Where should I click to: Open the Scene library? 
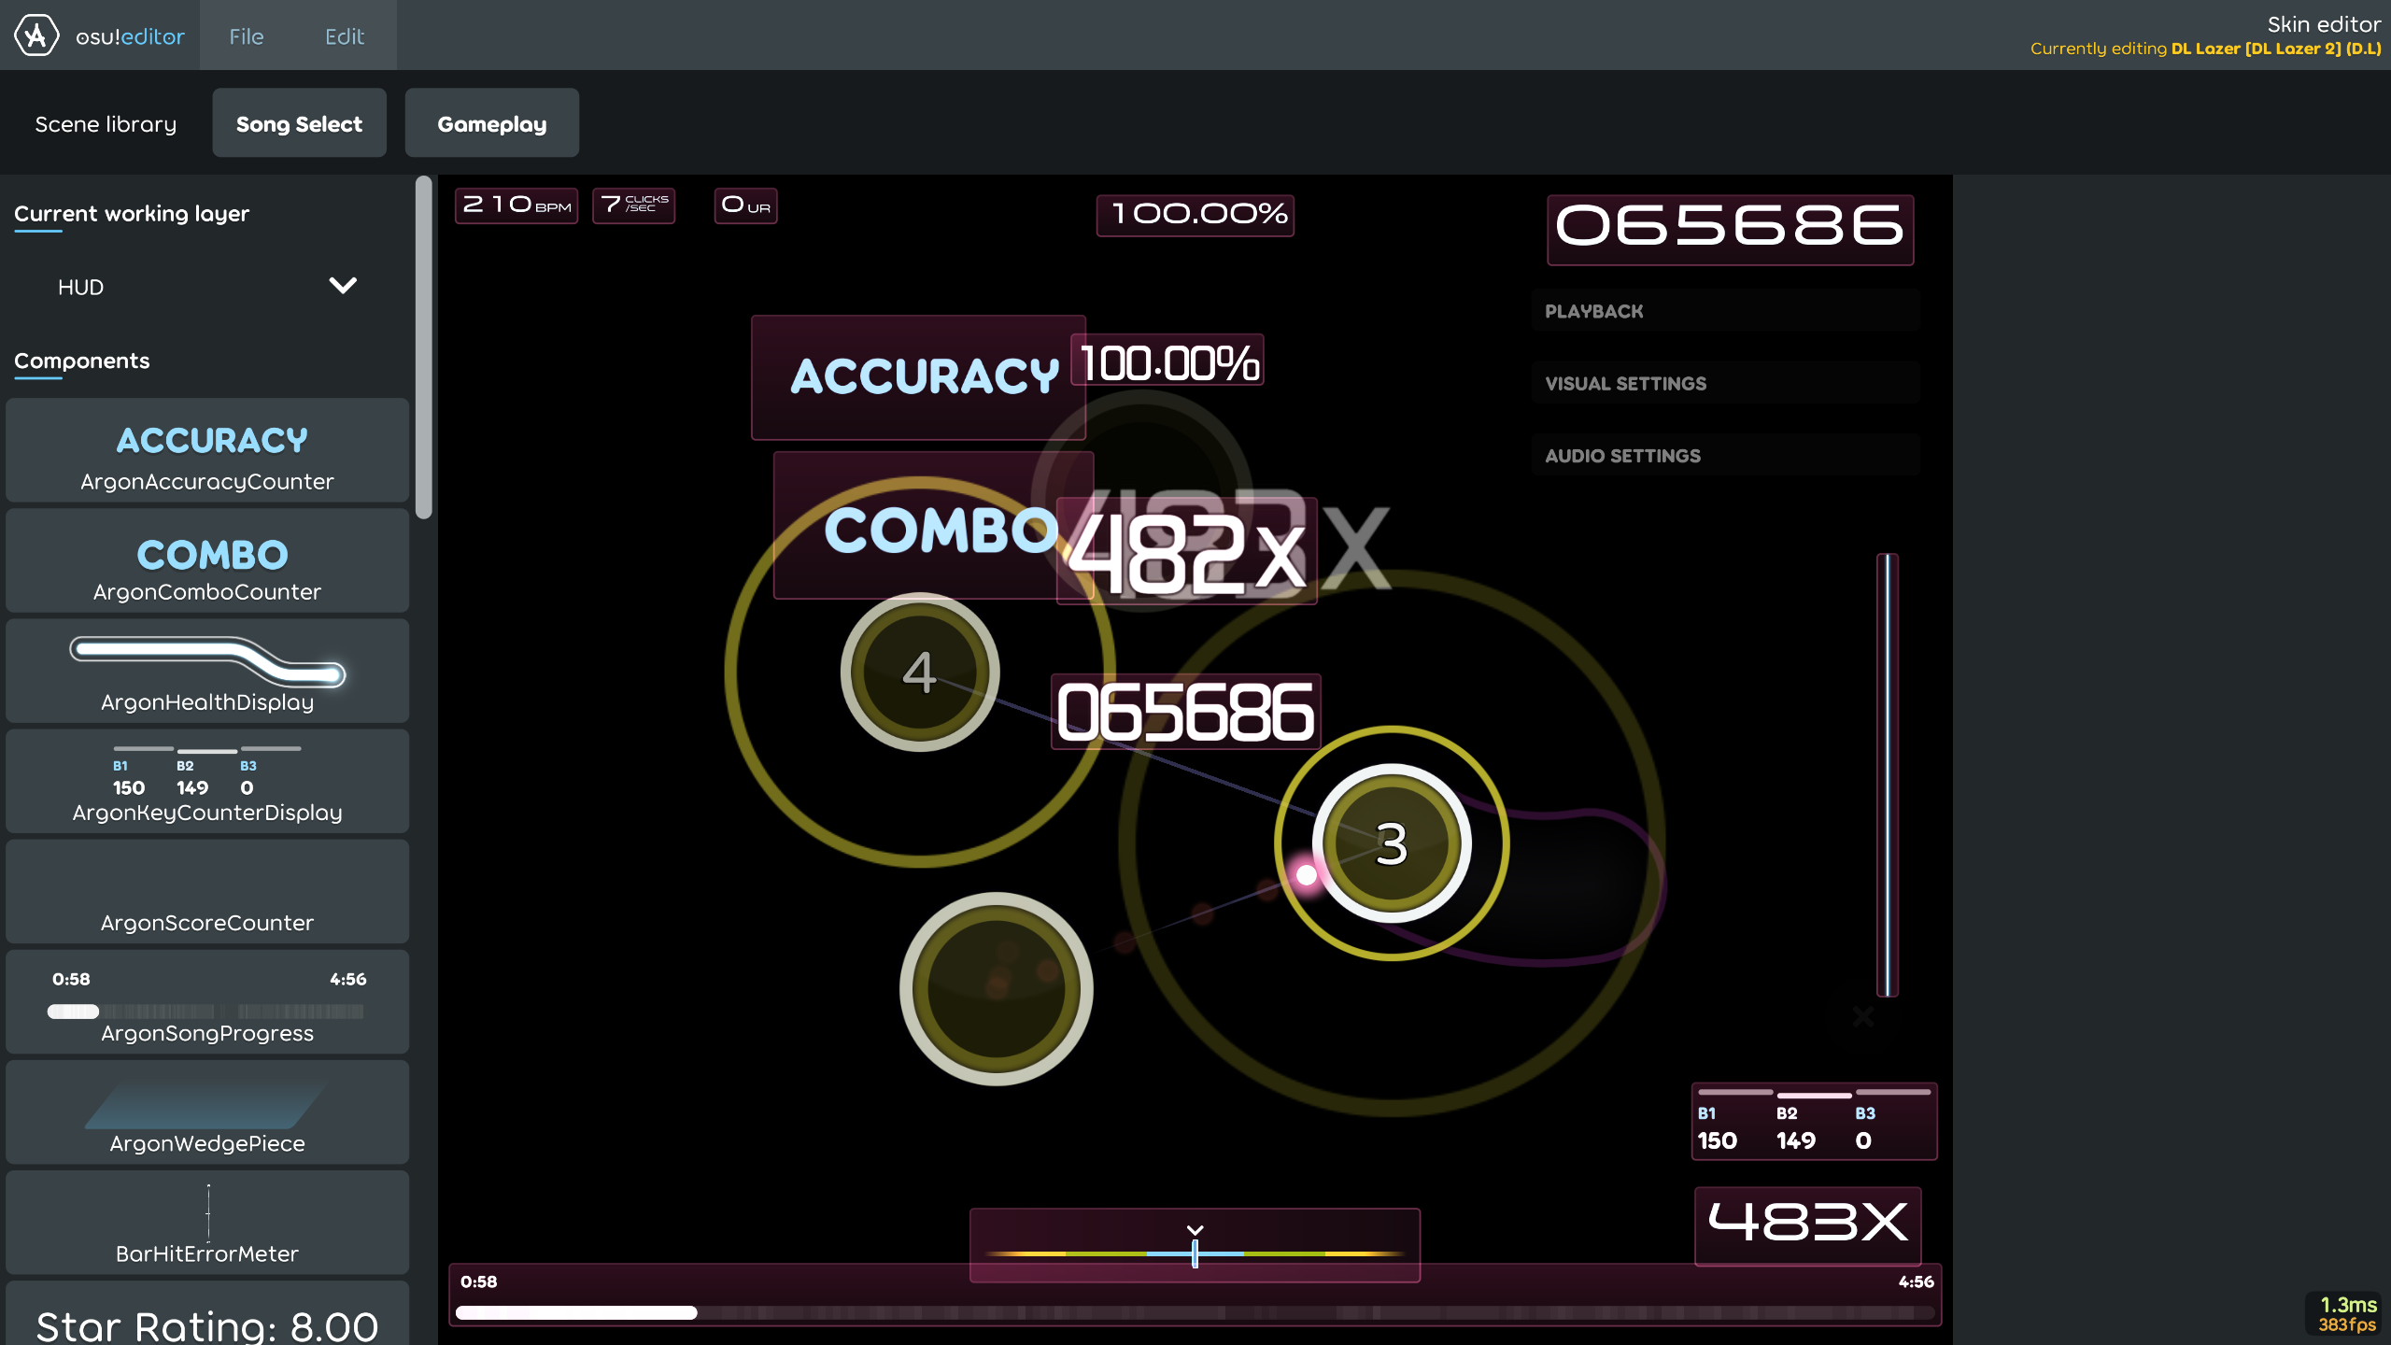tap(106, 122)
